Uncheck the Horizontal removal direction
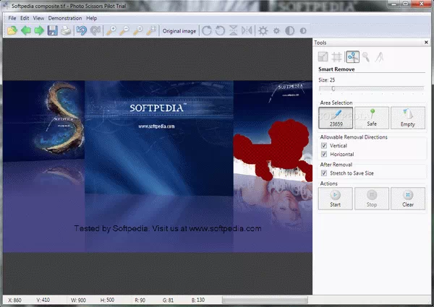434x307 pixels. click(324, 154)
